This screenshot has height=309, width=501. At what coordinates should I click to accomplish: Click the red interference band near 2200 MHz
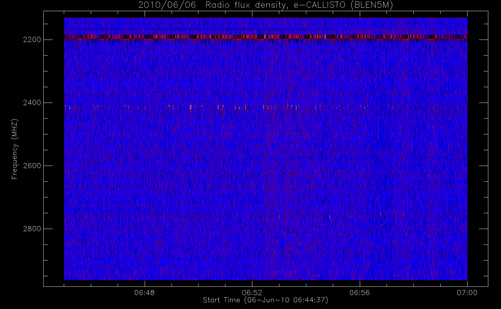266,37
